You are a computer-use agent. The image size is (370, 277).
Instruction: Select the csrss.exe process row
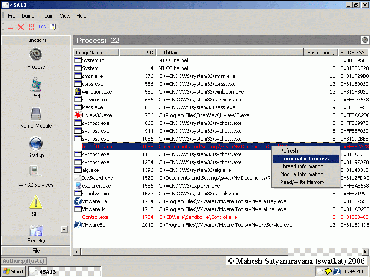(x=221, y=84)
